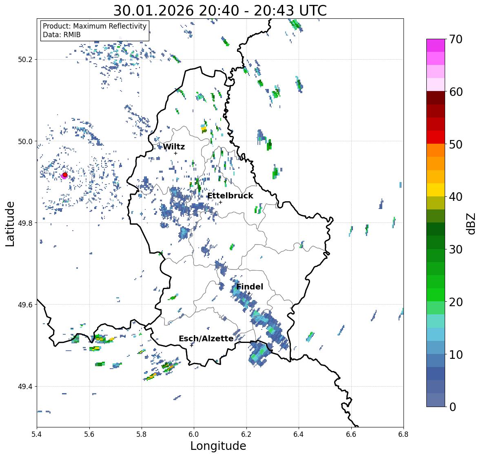481x456 pixels.
Task: Click the Wiltz city label
Action: pos(174,147)
